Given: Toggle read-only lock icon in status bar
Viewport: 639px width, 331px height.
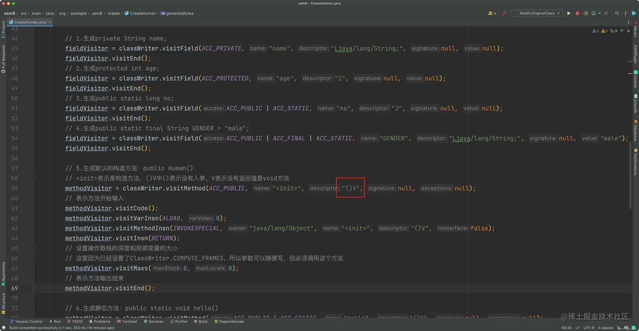Looking at the screenshot, I should [x=619, y=328].
